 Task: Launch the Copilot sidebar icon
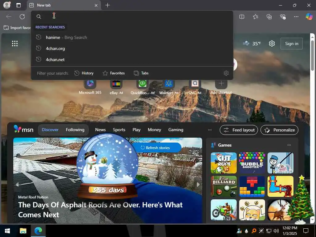click(309, 17)
